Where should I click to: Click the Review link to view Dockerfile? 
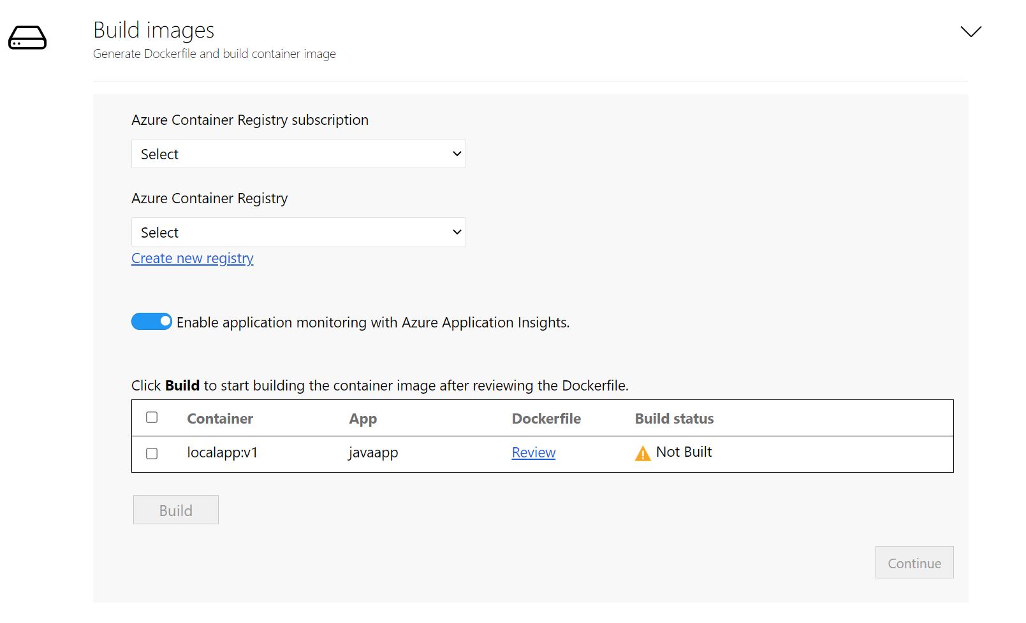(x=533, y=452)
